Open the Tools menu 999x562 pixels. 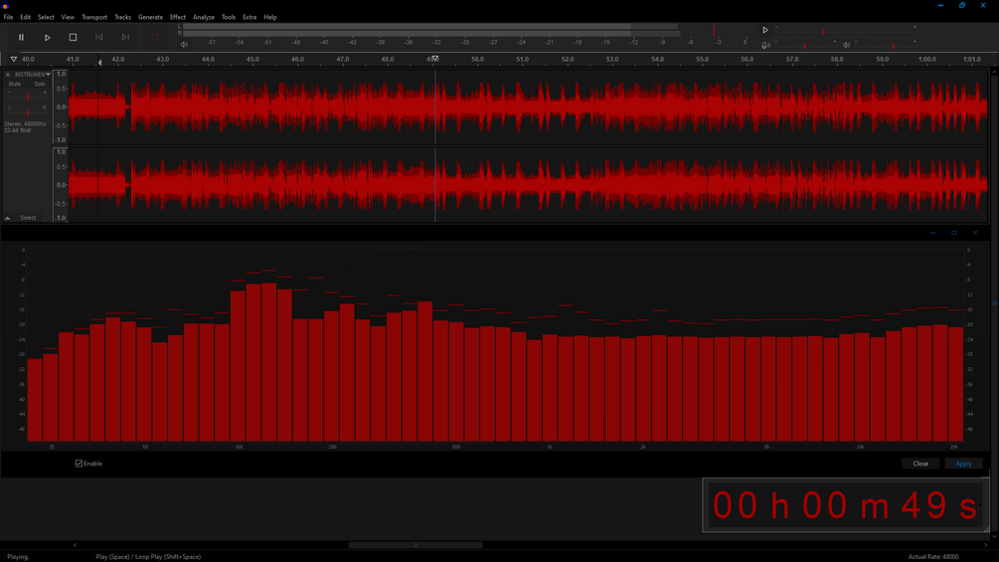coord(229,17)
